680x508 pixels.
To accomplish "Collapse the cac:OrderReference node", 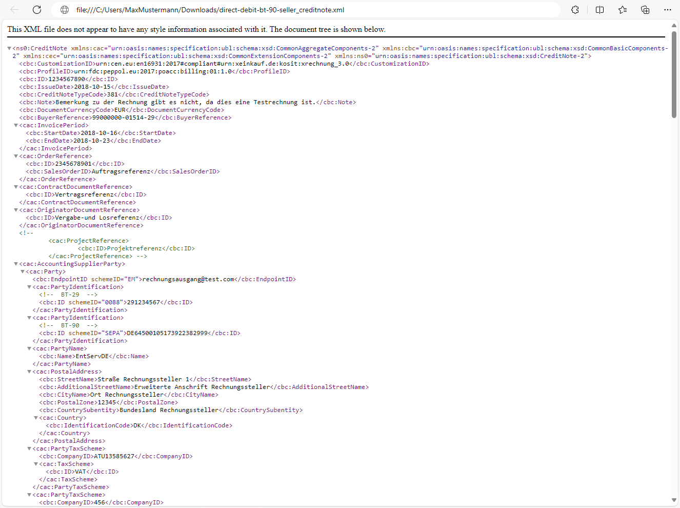I will pyautogui.click(x=16, y=156).
